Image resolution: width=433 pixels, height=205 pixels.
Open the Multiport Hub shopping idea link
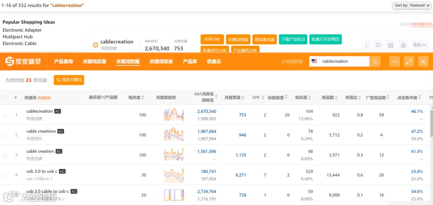[18, 37]
